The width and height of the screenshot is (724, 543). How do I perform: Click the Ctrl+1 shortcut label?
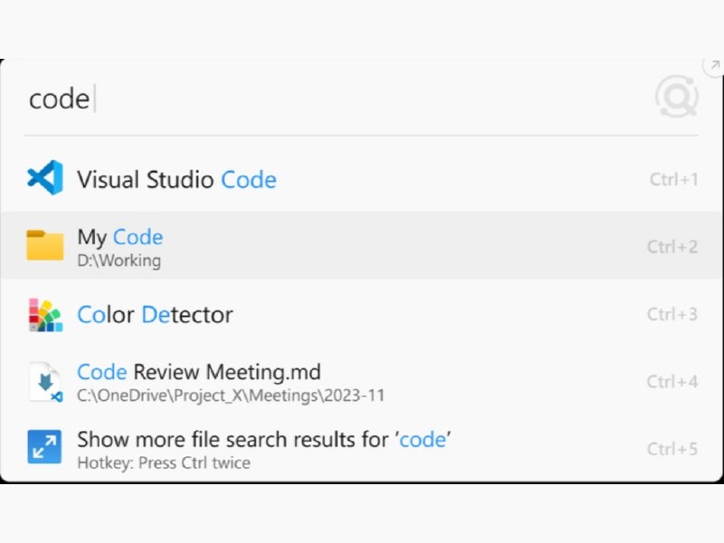(673, 179)
